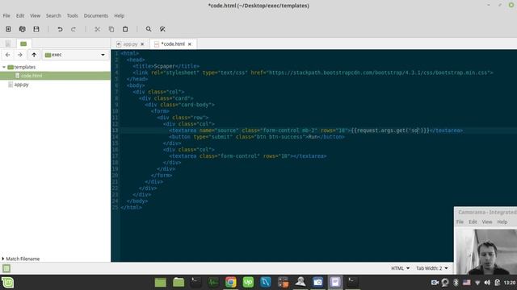Viewport: 517px width, 290px height.
Task: Open the camera app in taskbar
Action: pos(317,282)
